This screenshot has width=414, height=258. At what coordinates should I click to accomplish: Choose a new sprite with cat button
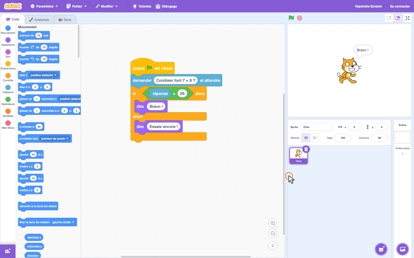(381, 249)
